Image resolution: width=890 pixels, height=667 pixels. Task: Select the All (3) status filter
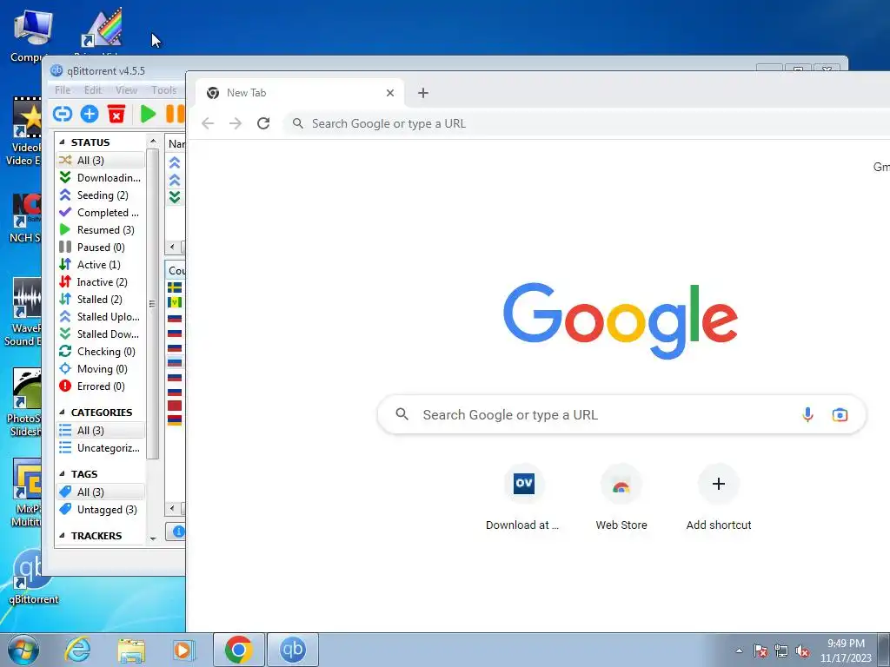(101, 161)
